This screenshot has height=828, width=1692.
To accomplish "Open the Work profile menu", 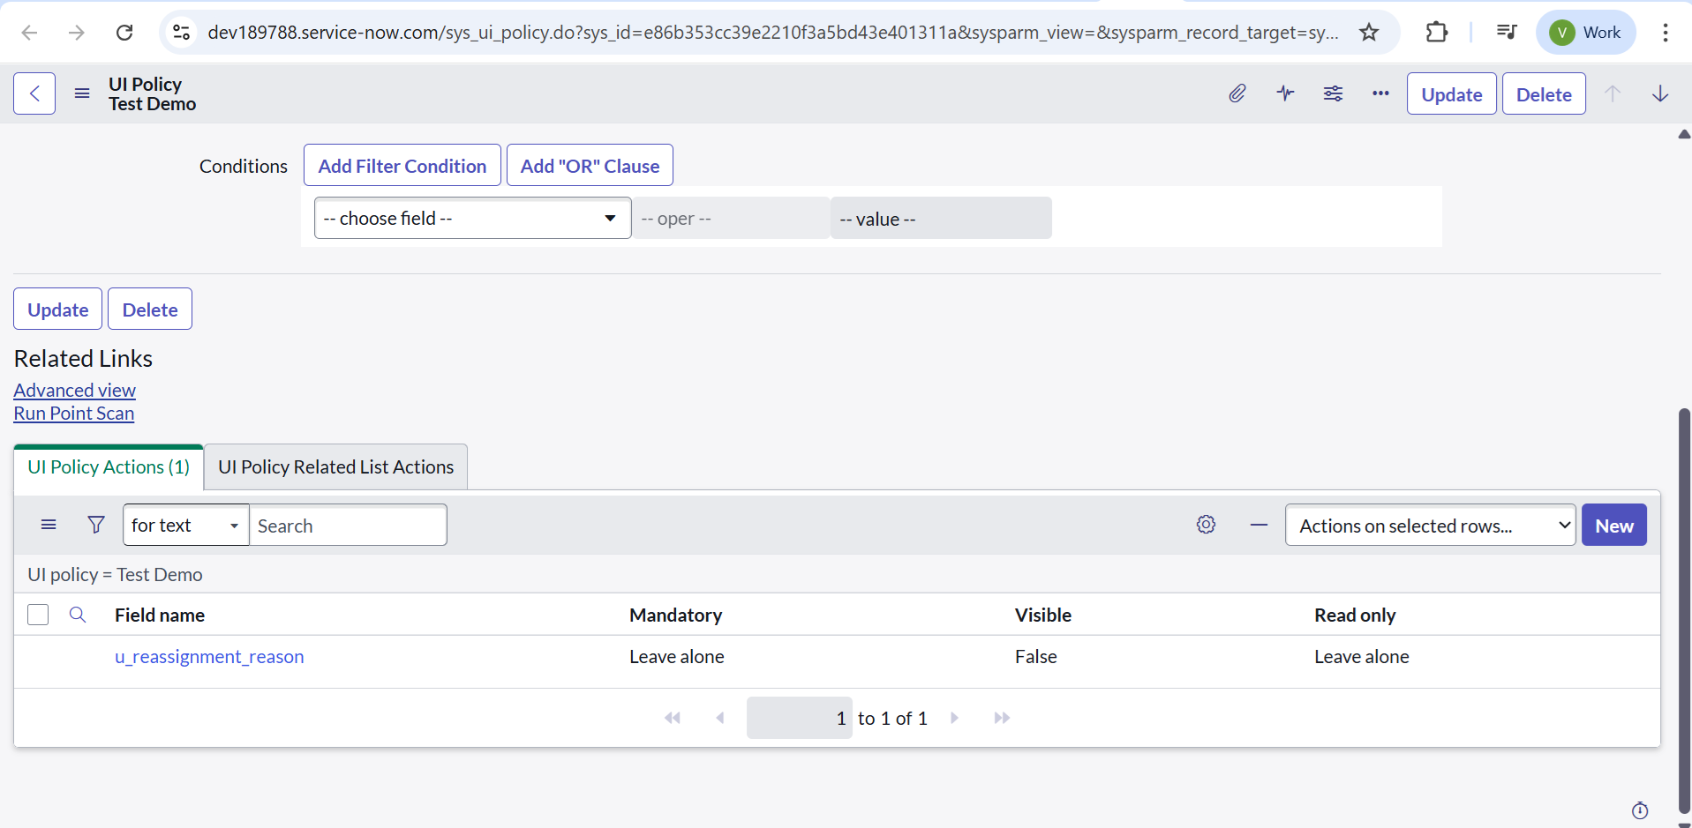I will point(1586,33).
